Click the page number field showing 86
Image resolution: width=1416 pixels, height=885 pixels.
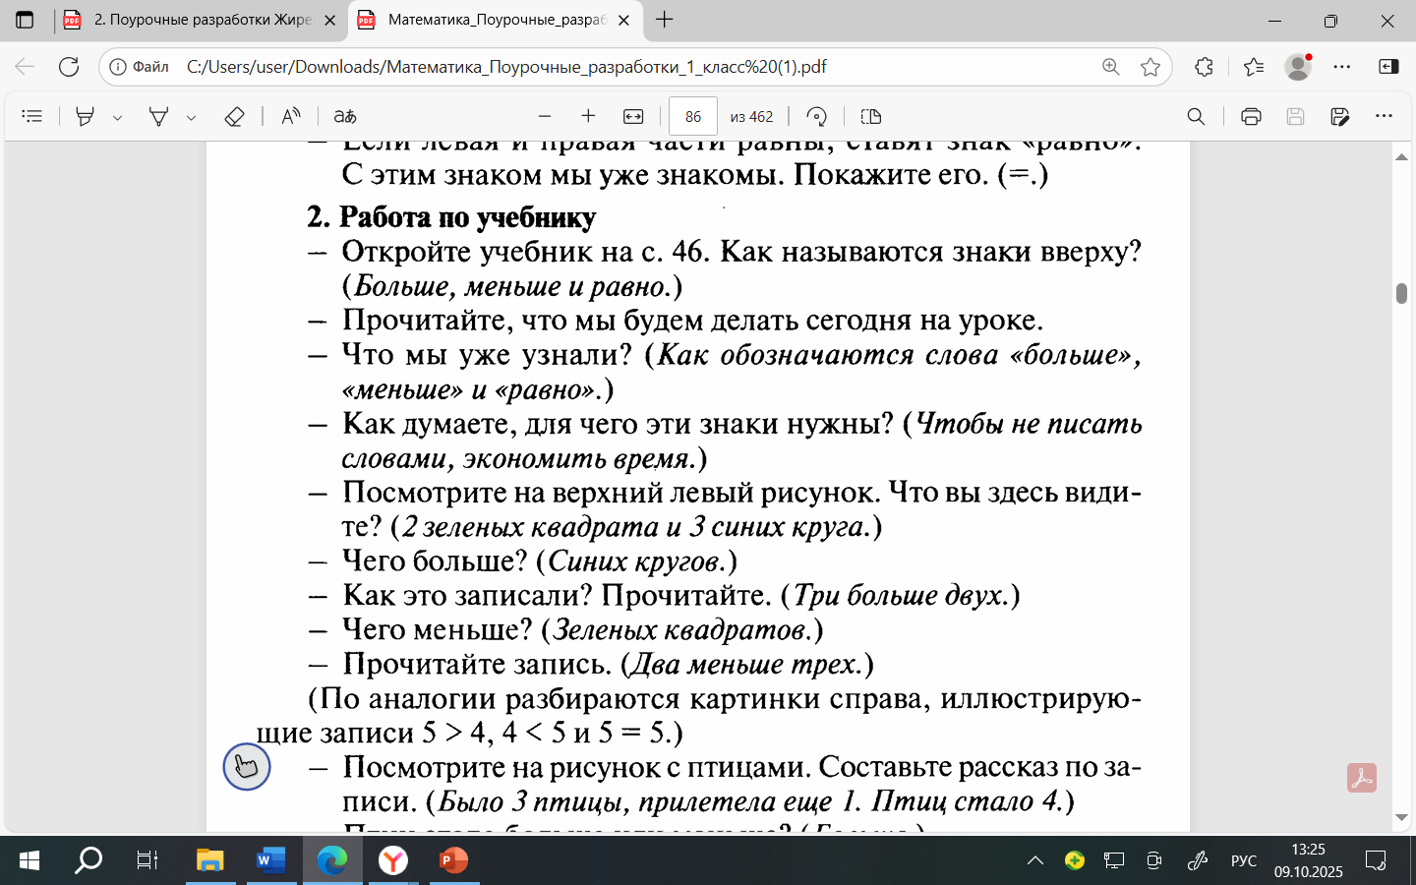click(x=693, y=116)
